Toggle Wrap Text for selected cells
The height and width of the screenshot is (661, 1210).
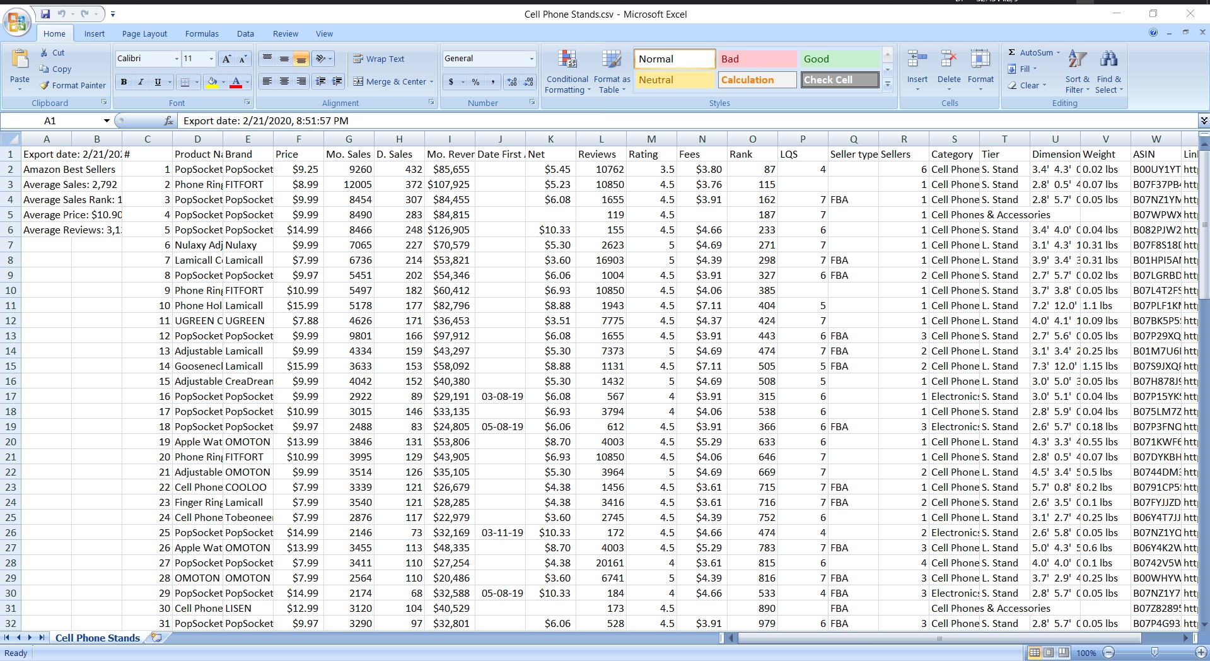(x=379, y=59)
